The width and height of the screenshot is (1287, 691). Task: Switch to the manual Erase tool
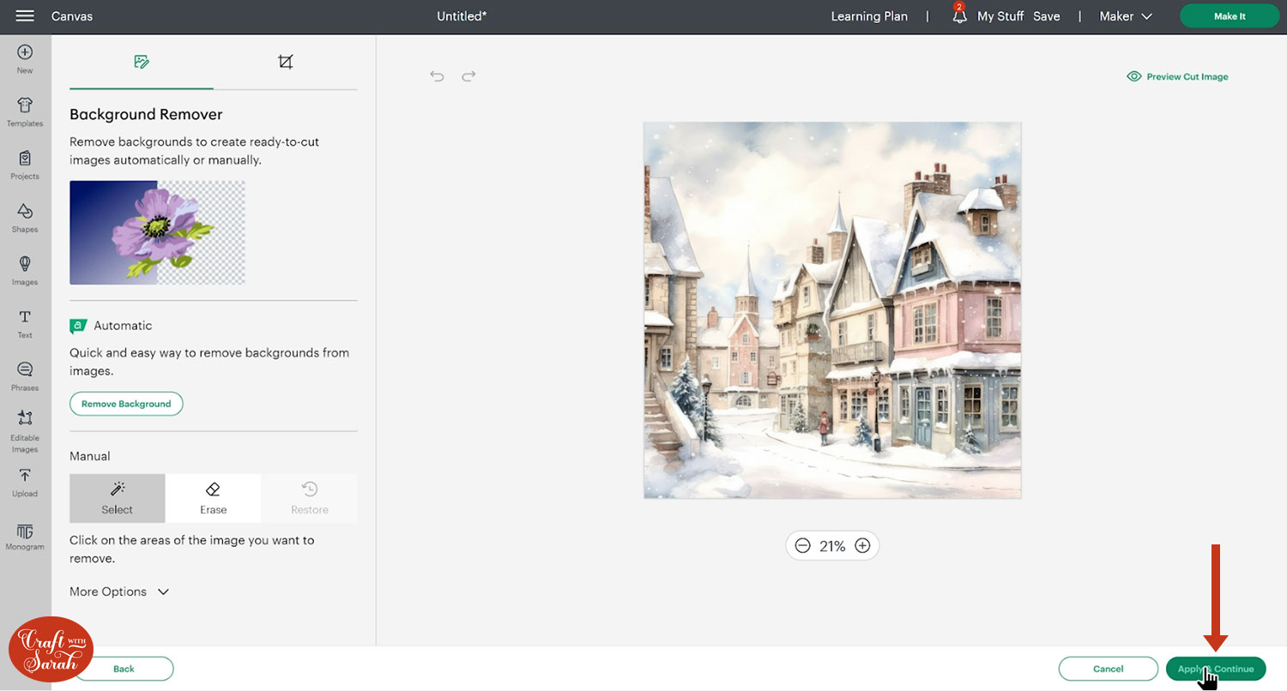click(213, 498)
